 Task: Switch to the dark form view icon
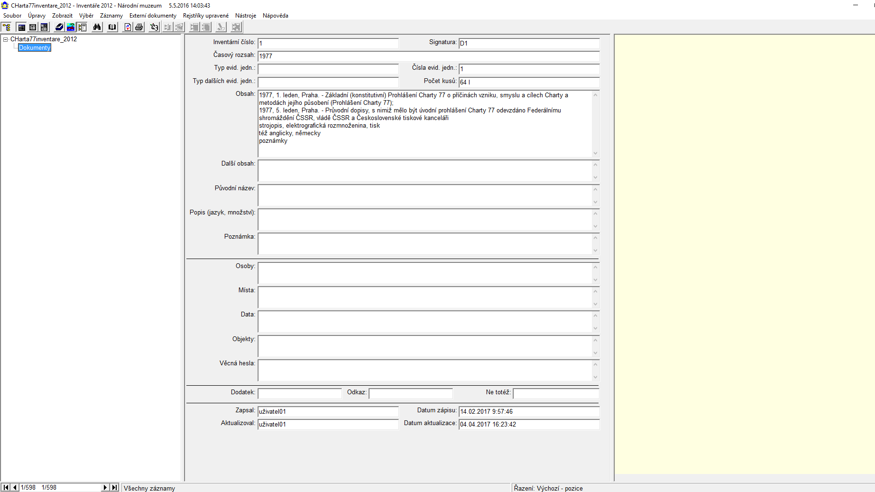[x=21, y=27]
